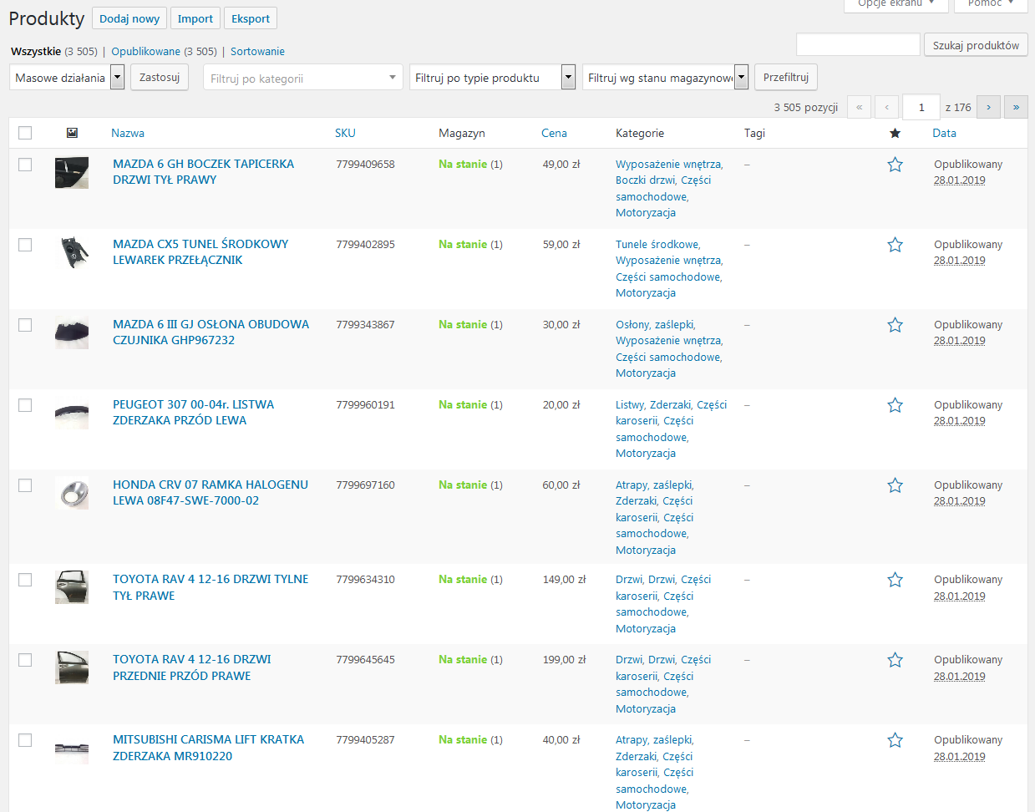Apply bulk action with Zastosuj
Image resolution: width=1035 pixels, height=812 pixels.
[x=160, y=77]
